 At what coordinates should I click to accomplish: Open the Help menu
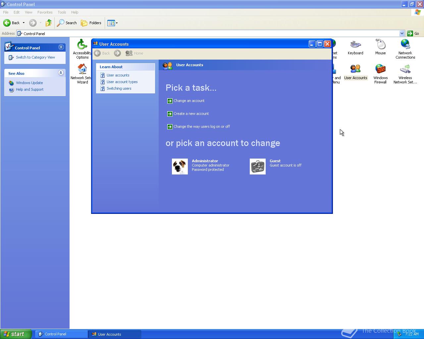(x=75, y=12)
